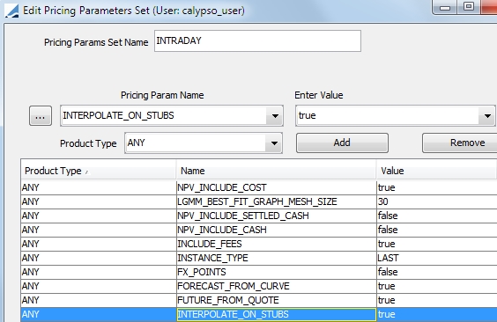
Task: Click ANY product type in NPV_INCLUDE_COST row
Action: coord(99,187)
